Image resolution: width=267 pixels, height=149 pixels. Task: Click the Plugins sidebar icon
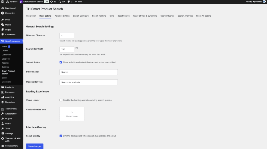click(2, 119)
